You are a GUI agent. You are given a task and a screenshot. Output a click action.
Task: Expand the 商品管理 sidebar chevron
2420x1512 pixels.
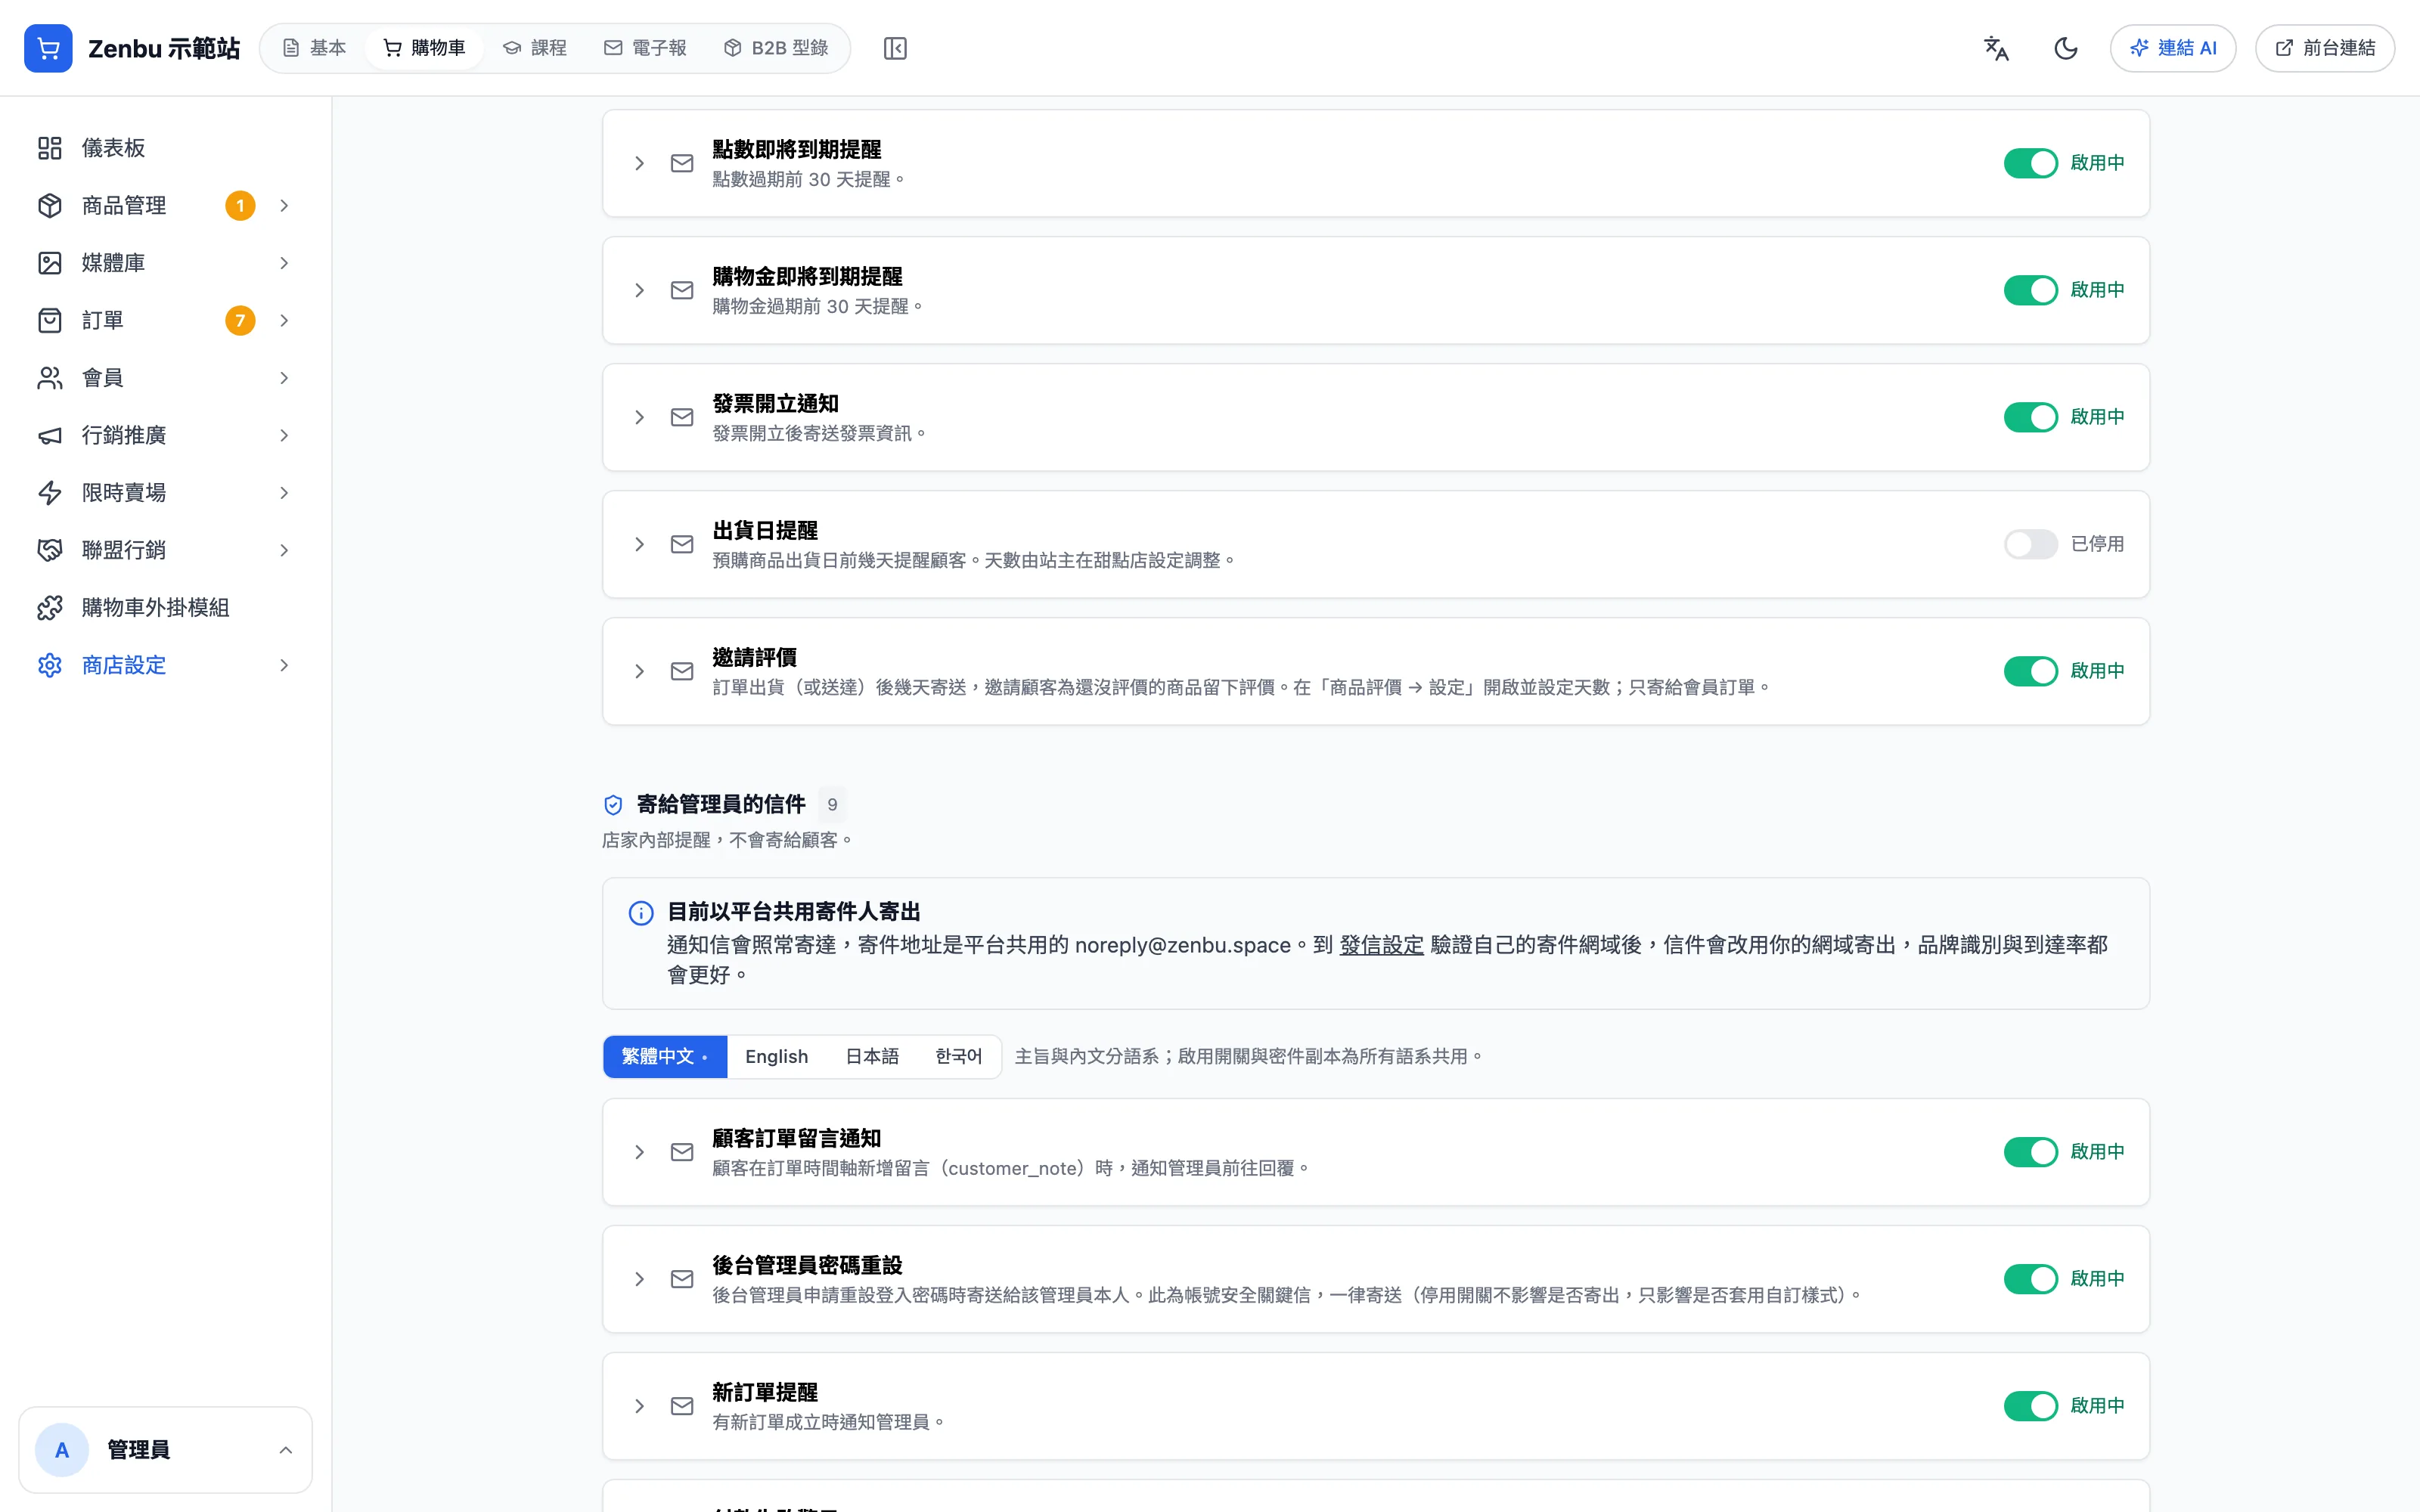pyautogui.click(x=284, y=205)
